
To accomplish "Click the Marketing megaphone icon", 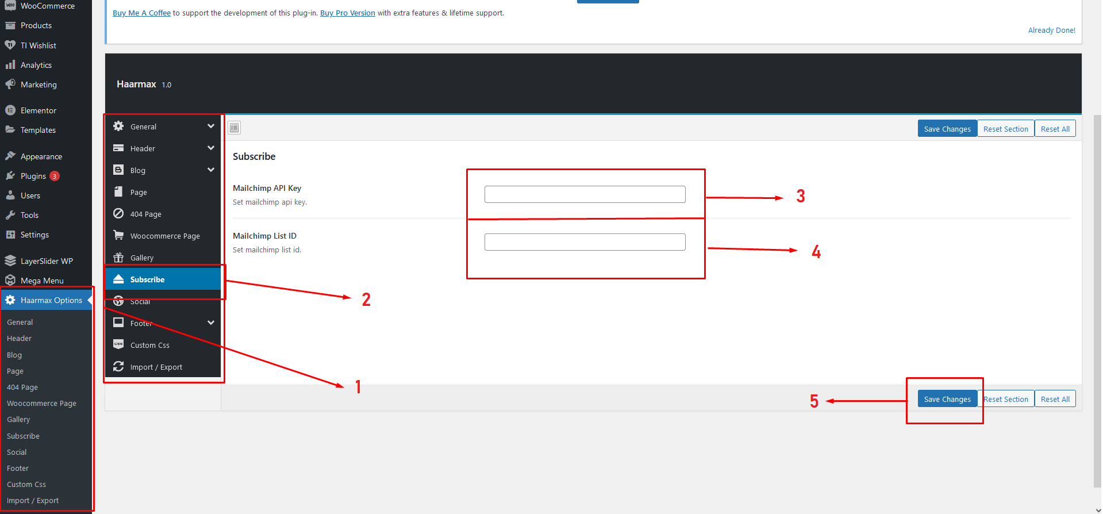I will pos(10,85).
